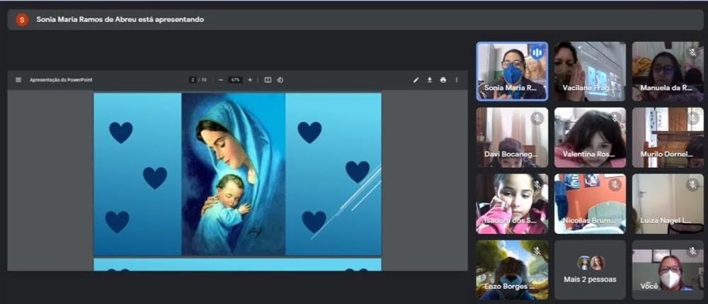The image size is (708, 304).
Task: Edit the current page number field
Action: click(x=193, y=80)
